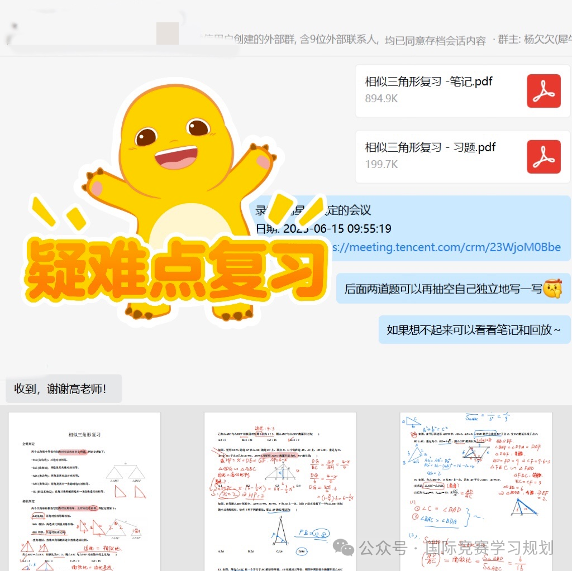Click the 894.9K file size label

pos(381,98)
